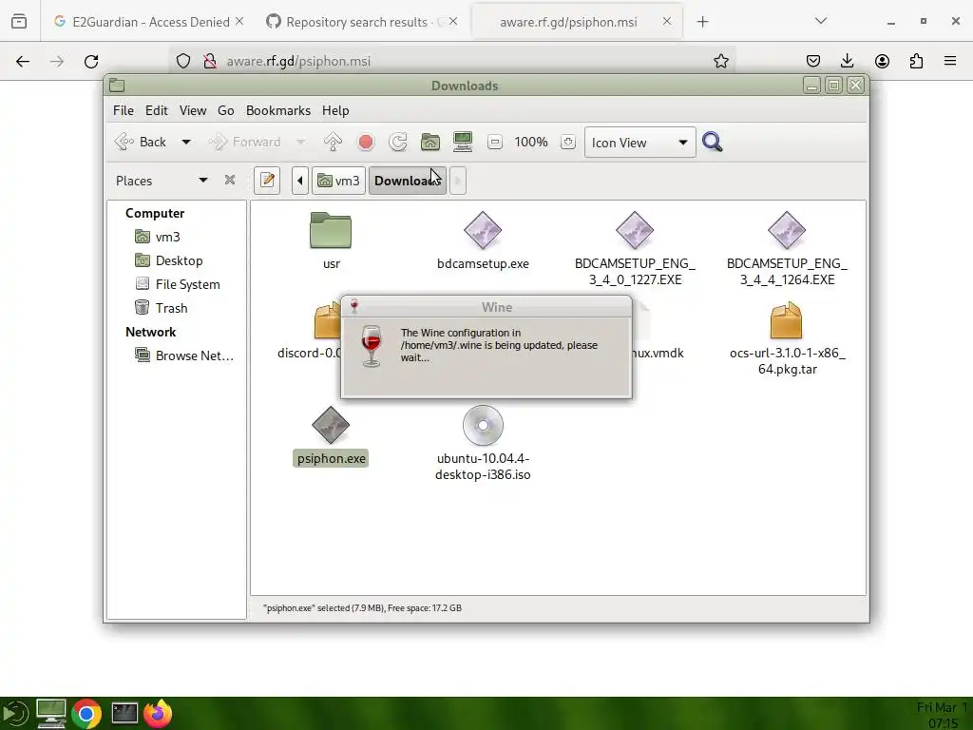Stop loading via red stop icon
The image size is (973, 730).
pos(366,143)
